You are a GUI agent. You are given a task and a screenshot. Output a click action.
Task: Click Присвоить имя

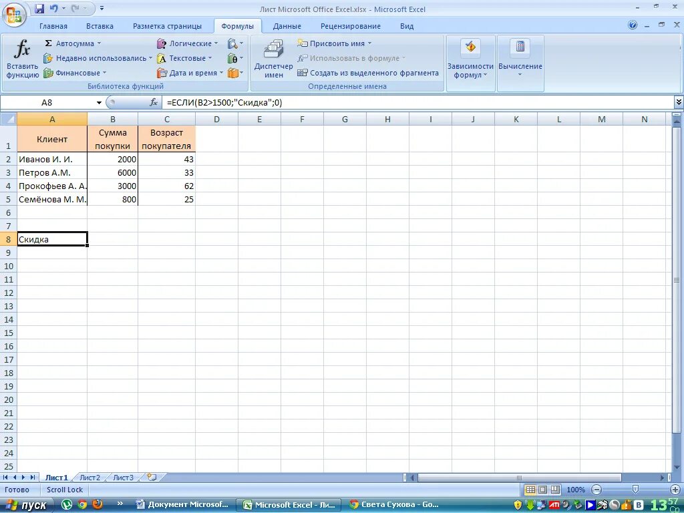334,43
